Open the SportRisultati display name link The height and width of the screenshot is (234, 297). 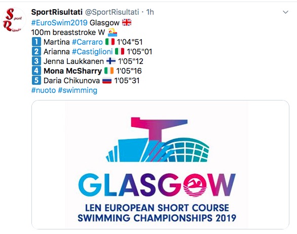pos(57,12)
